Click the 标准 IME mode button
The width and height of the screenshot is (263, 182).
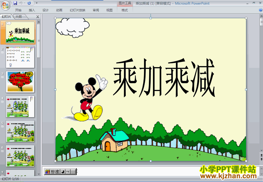pyautogui.click(x=55, y=172)
